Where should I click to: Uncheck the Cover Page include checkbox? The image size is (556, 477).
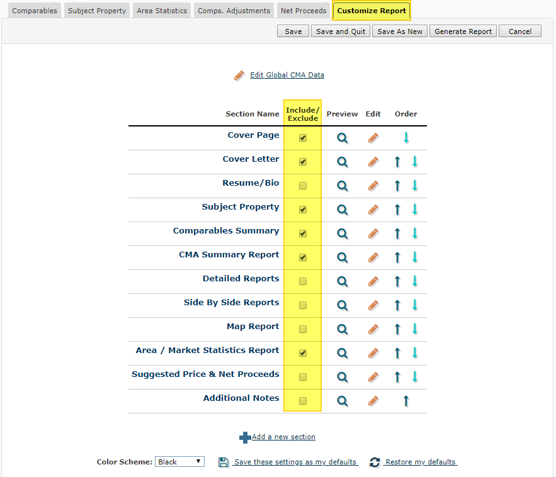pos(303,138)
